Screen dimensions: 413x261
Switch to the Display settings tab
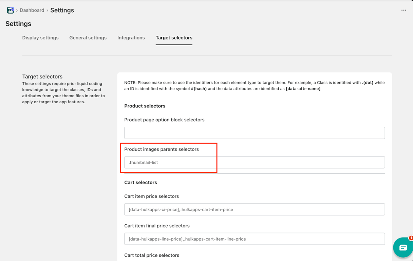[40, 38]
